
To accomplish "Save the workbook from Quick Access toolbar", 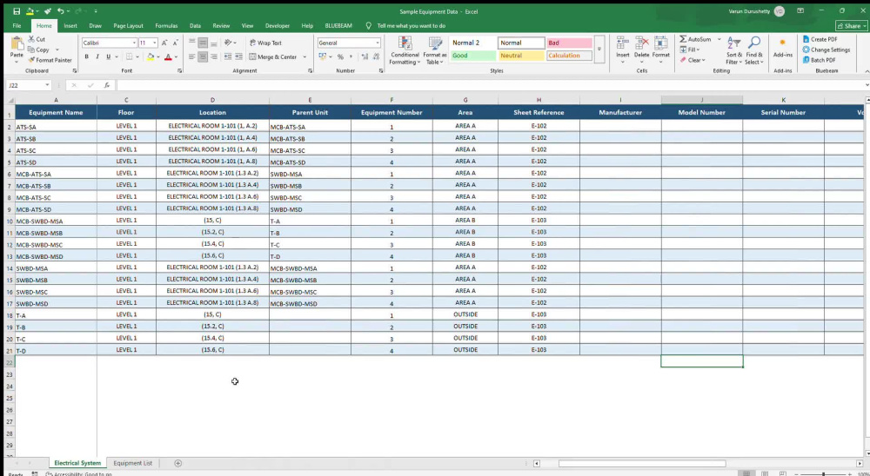I will pos(17,11).
